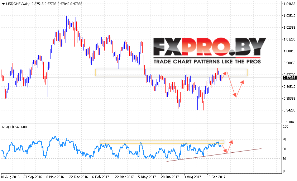Click the 1.01200 price axis label

[289, 39]
